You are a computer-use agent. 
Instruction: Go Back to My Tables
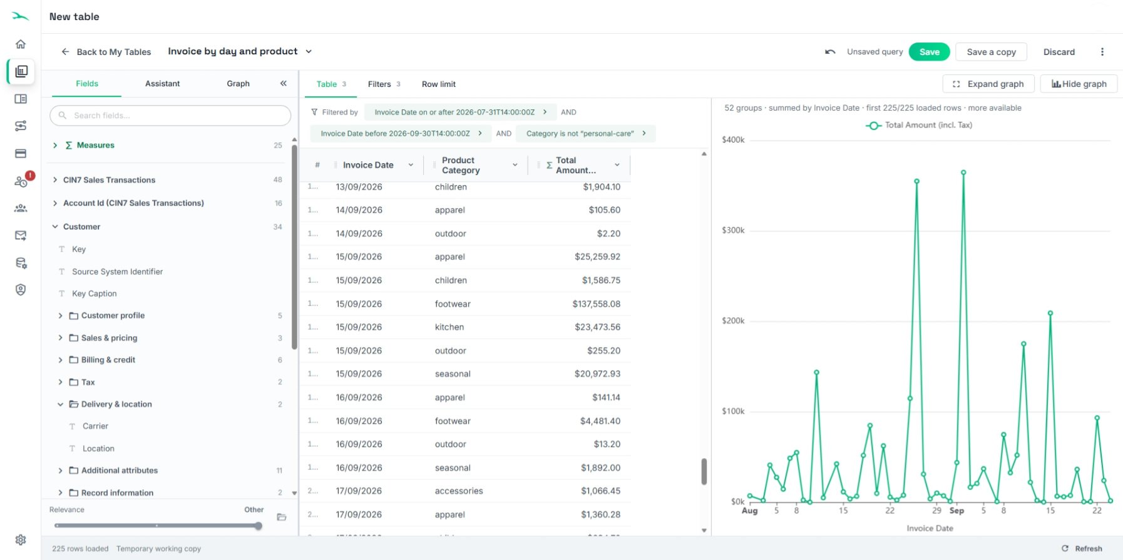106,52
